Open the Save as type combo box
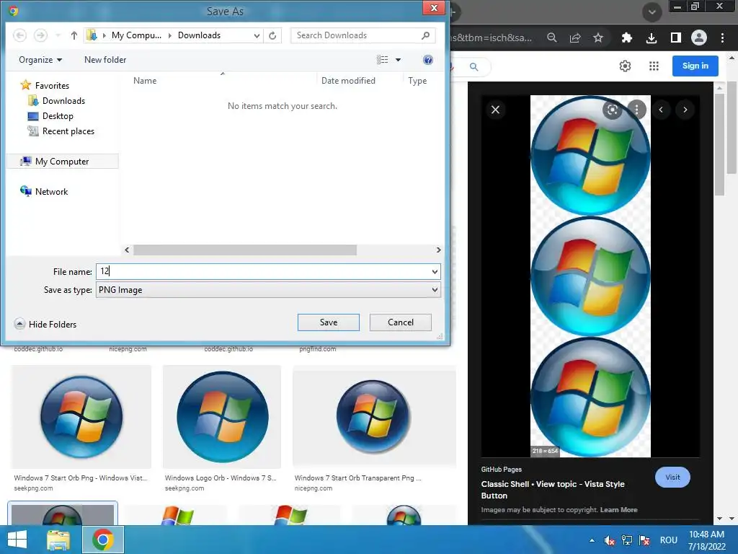The image size is (738, 554). tap(268, 290)
